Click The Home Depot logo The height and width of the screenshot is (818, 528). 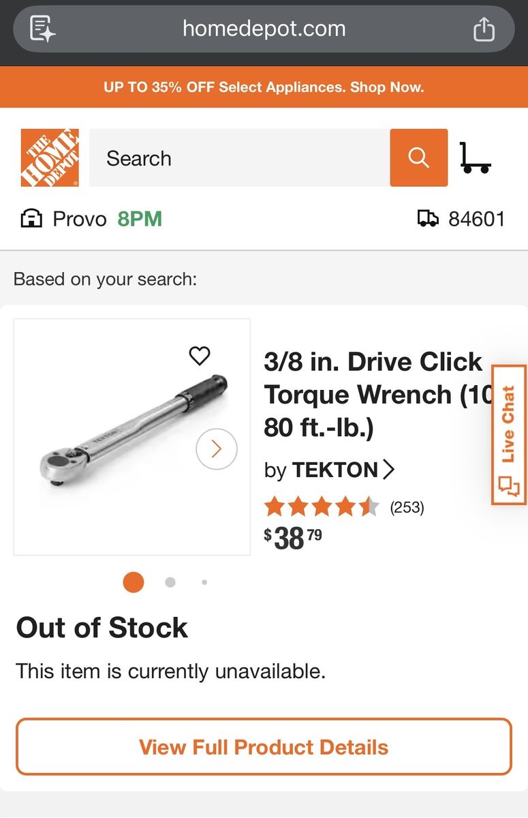pyautogui.click(x=50, y=157)
